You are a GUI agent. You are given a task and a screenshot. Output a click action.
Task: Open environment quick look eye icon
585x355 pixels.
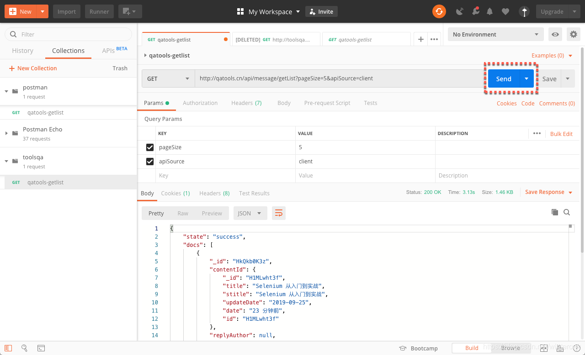(x=555, y=34)
